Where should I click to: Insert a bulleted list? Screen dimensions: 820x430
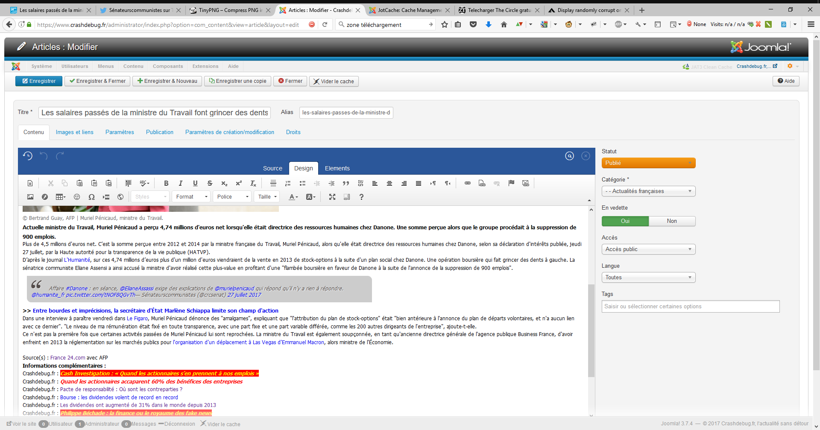tap(302, 183)
